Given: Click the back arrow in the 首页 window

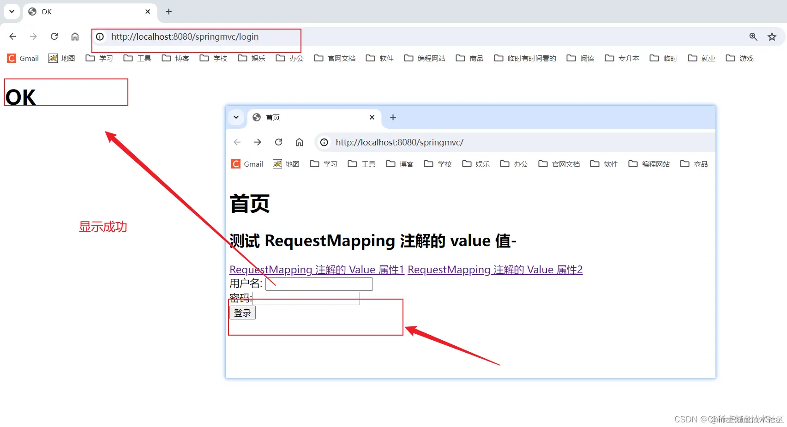Looking at the screenshot, I should (237, 142).
